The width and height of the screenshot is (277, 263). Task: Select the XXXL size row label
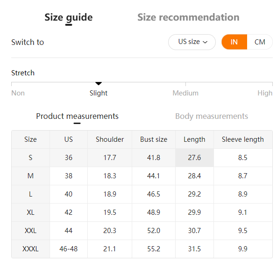coord(30,249)
